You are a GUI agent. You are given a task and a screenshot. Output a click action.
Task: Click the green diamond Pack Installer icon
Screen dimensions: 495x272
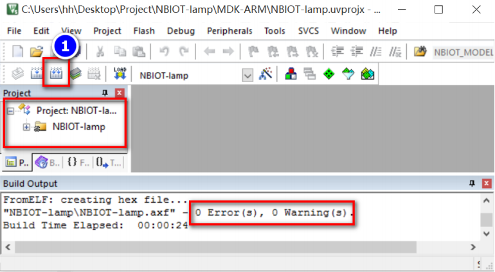point(329,74)
